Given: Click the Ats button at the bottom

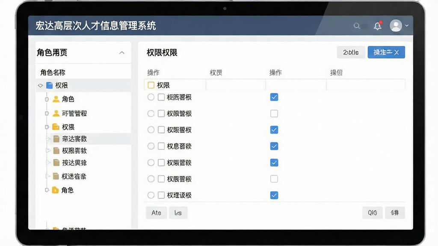Looking at the screenshot, I should pos(157,213).
